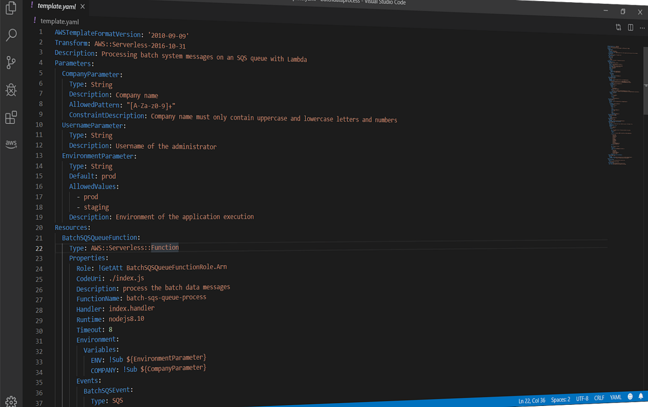Open the Extensions view

tap(11, 118)
